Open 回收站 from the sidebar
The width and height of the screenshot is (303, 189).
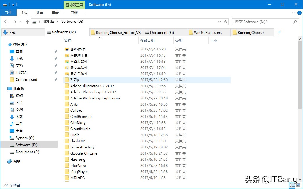pos(20,72)
